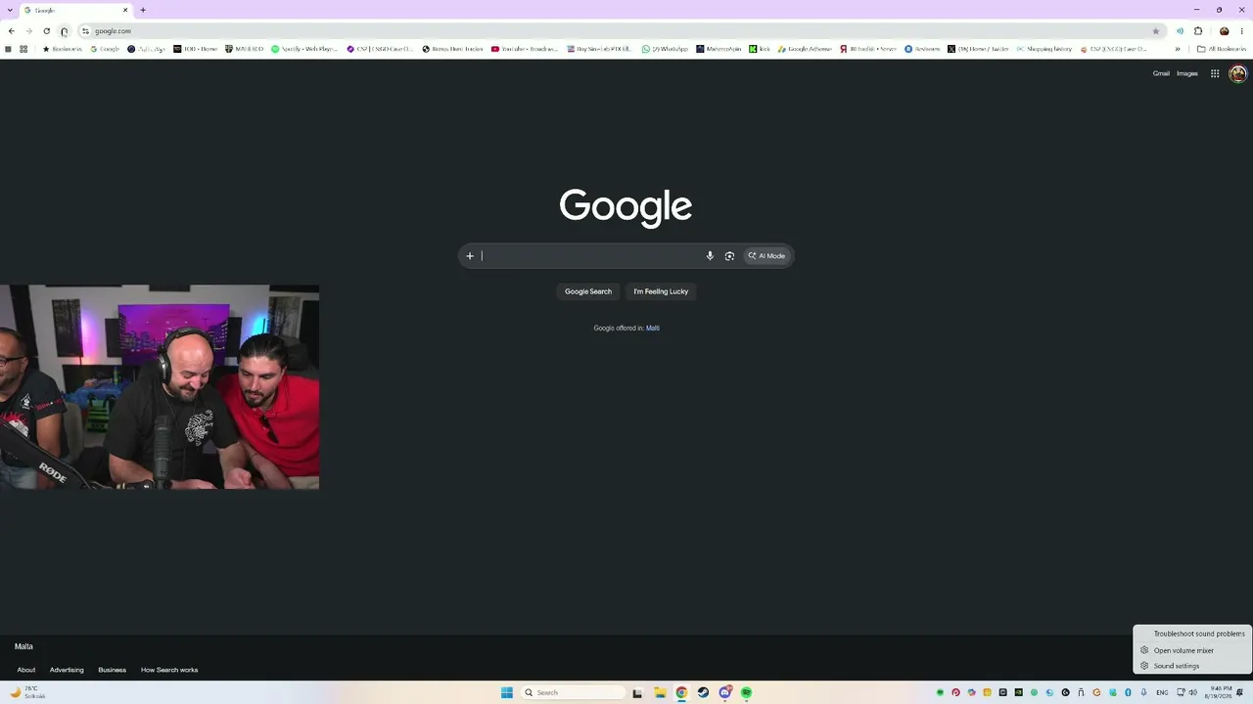Open the Spotify Web Player bookmark
This screenshot has width=1253, height=704.
304,49
